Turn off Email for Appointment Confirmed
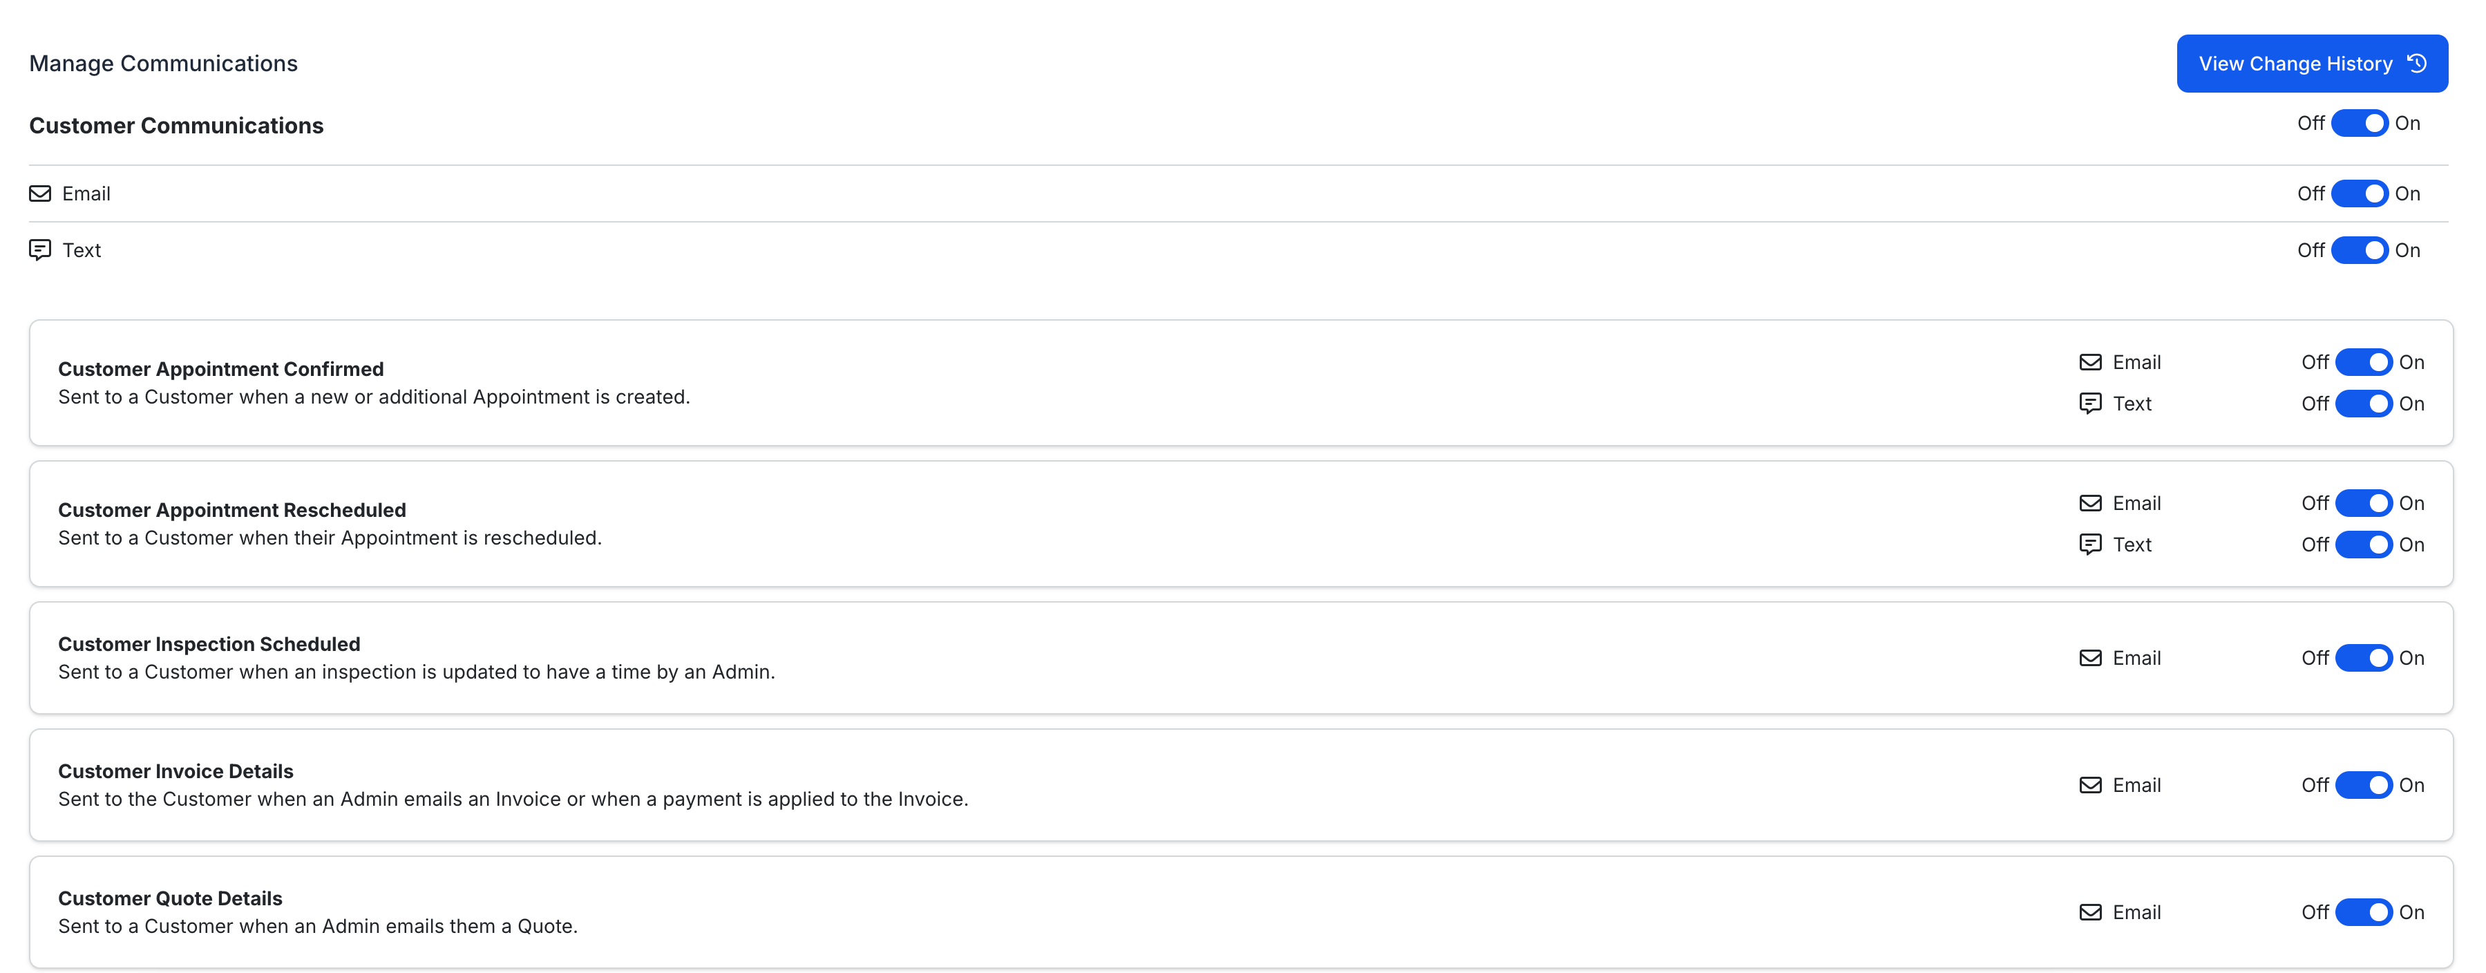The width and height of the screenshot is (2486, 973). coord(2364,363)
